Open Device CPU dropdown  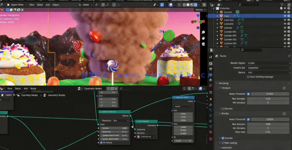pos(269,73)
